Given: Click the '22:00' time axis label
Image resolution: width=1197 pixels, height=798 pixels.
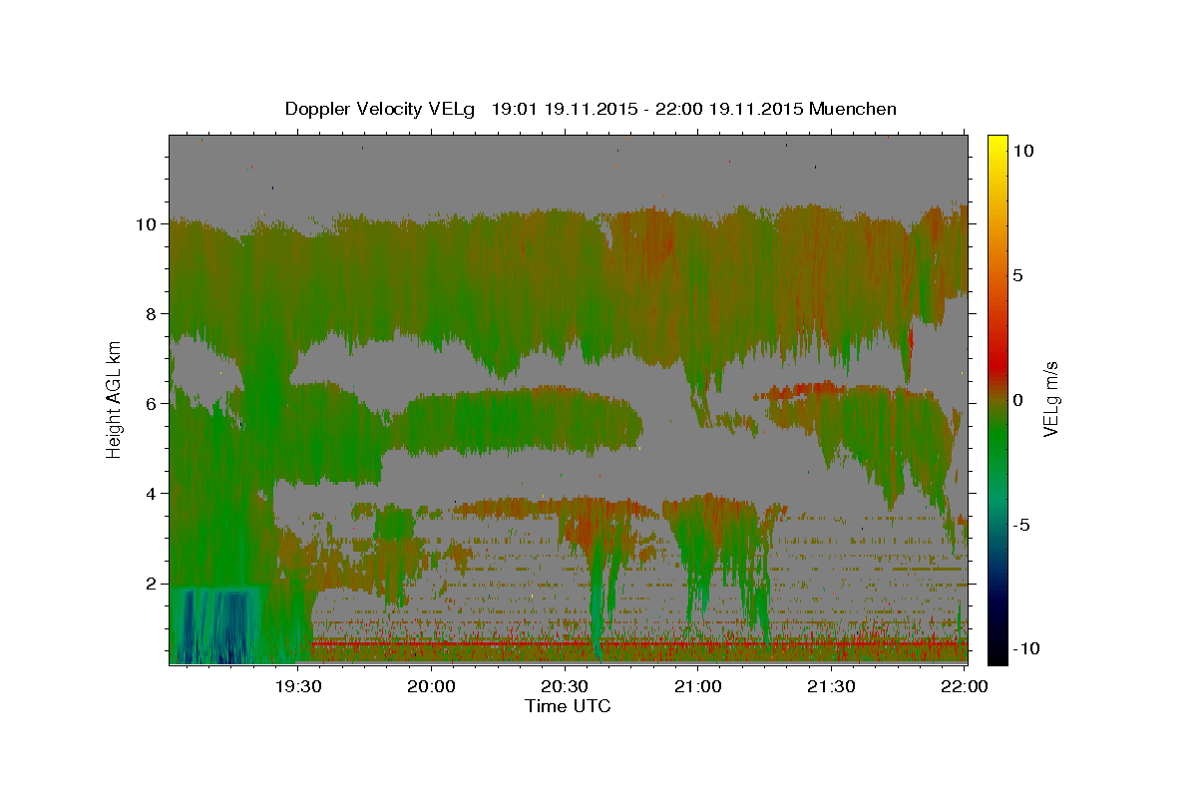Looking at the screenshot, I should [964, 686].
